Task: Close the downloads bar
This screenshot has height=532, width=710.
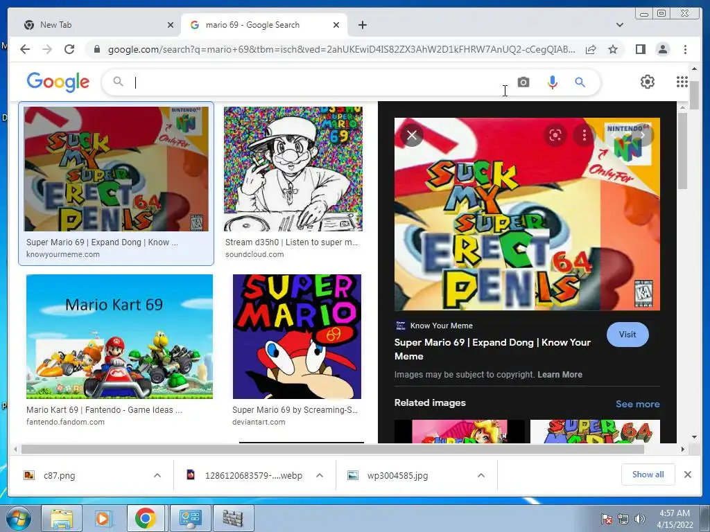Action: point(687,474)
